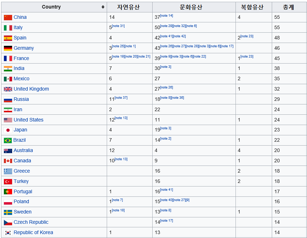Screen dimensions: 307x238
Task: Open note 7 in Poland's row
Action: [x=117, y=200]
